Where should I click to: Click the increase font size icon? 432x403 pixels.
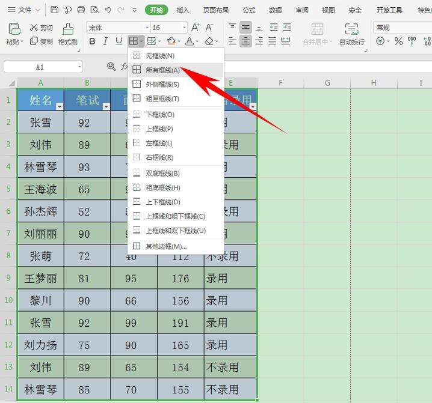coord(196,28)
